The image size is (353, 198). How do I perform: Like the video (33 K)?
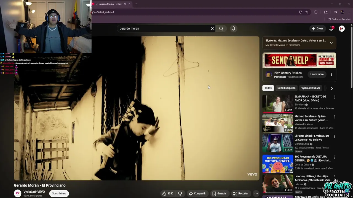[168, 194]
